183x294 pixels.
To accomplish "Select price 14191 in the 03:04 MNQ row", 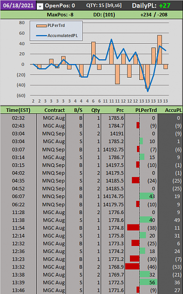I will click(x=113, y=134).
